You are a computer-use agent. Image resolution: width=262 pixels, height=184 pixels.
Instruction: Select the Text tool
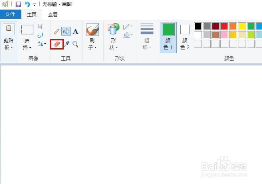point(76,31)
